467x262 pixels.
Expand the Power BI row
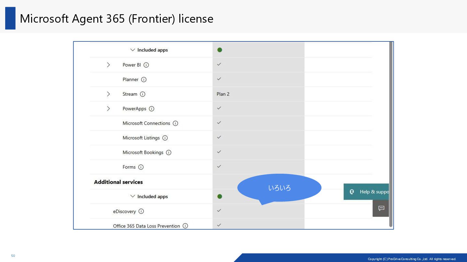point(108,65)
